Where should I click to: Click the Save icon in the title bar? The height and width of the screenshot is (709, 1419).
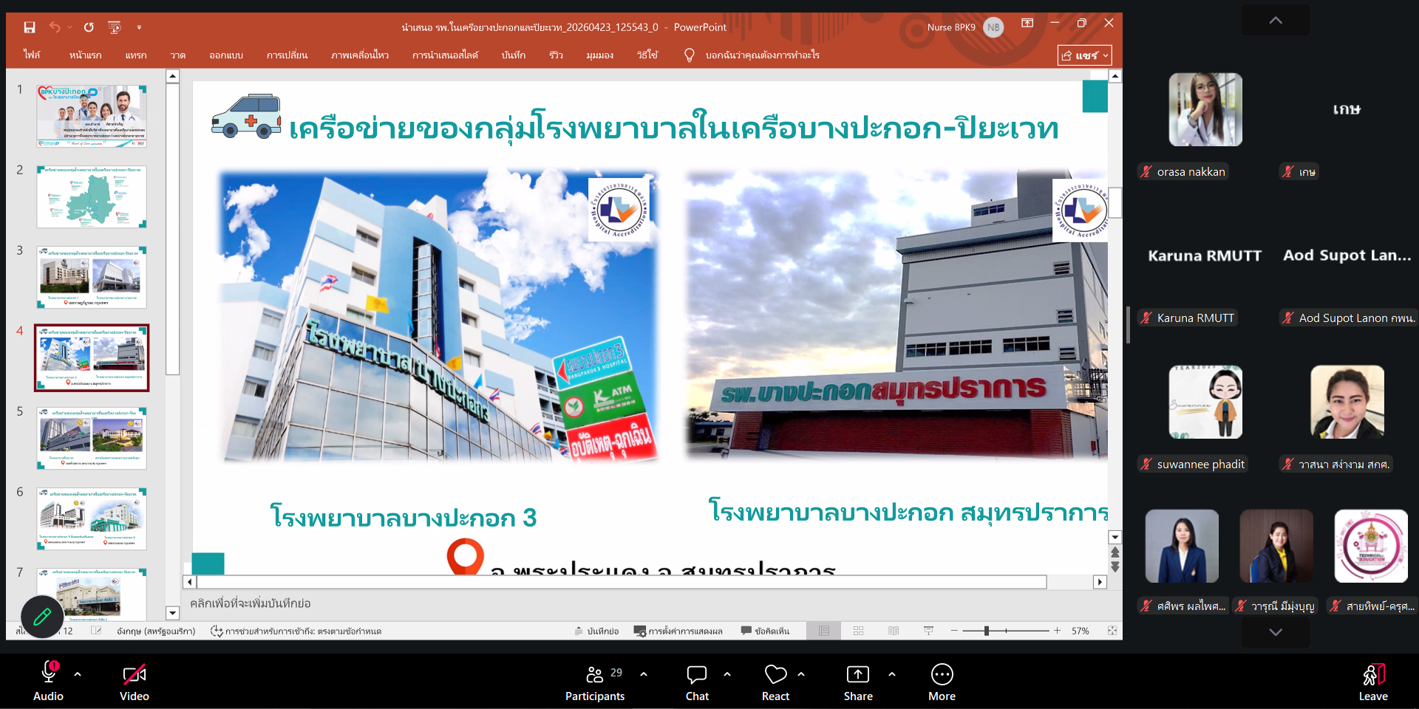(x=30, y=27)
